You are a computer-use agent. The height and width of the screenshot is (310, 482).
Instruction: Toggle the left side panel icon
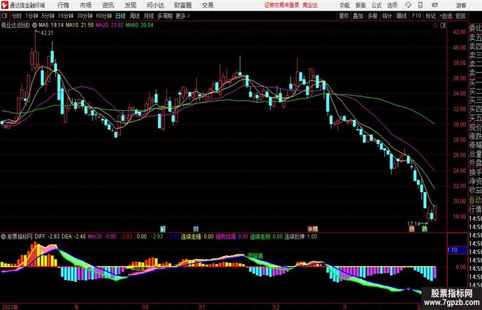click(4, 16)
